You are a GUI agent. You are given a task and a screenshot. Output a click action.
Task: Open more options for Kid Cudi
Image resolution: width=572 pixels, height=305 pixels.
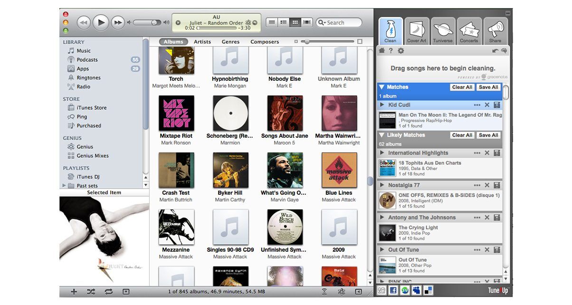click(477, 105)
